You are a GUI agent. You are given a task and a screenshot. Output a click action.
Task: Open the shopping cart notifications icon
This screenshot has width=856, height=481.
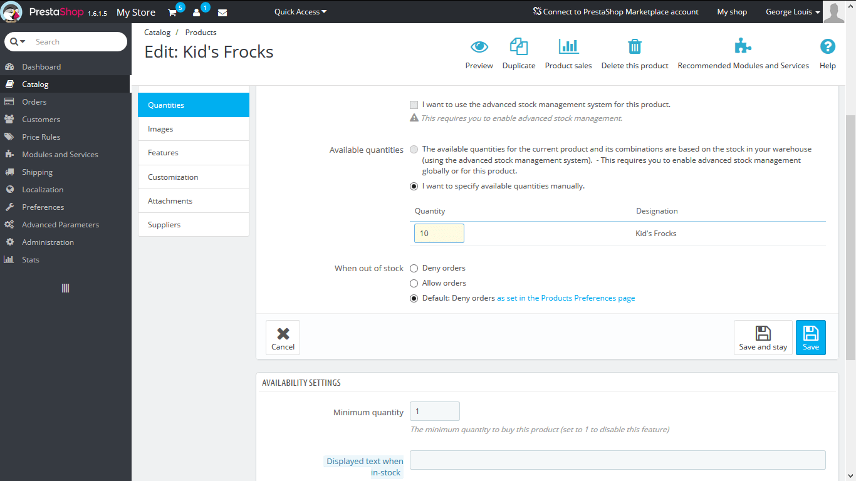(172, 13)
